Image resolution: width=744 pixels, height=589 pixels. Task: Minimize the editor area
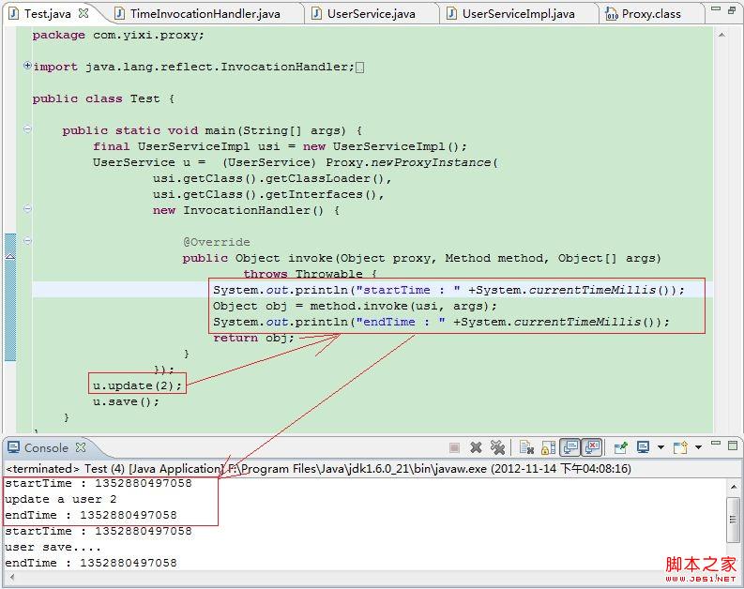717,9
